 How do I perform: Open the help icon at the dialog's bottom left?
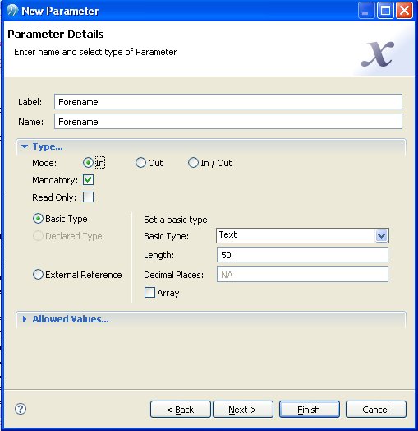(x=21, y=409)
